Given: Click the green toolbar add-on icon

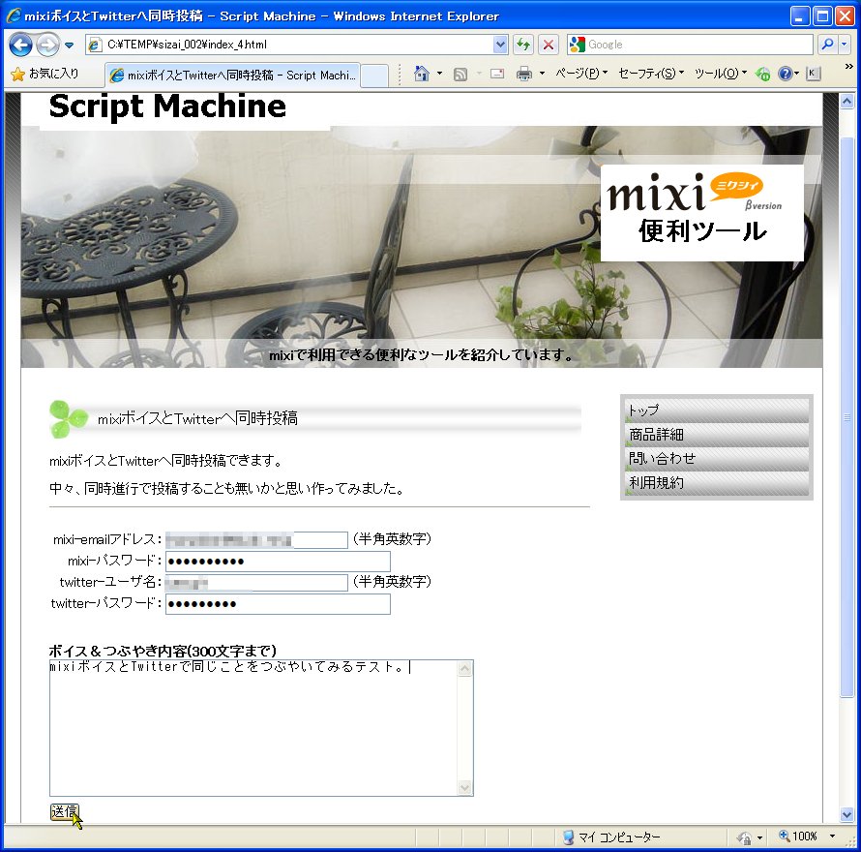Looking at the screenshot, I should (x=762, y=74).
